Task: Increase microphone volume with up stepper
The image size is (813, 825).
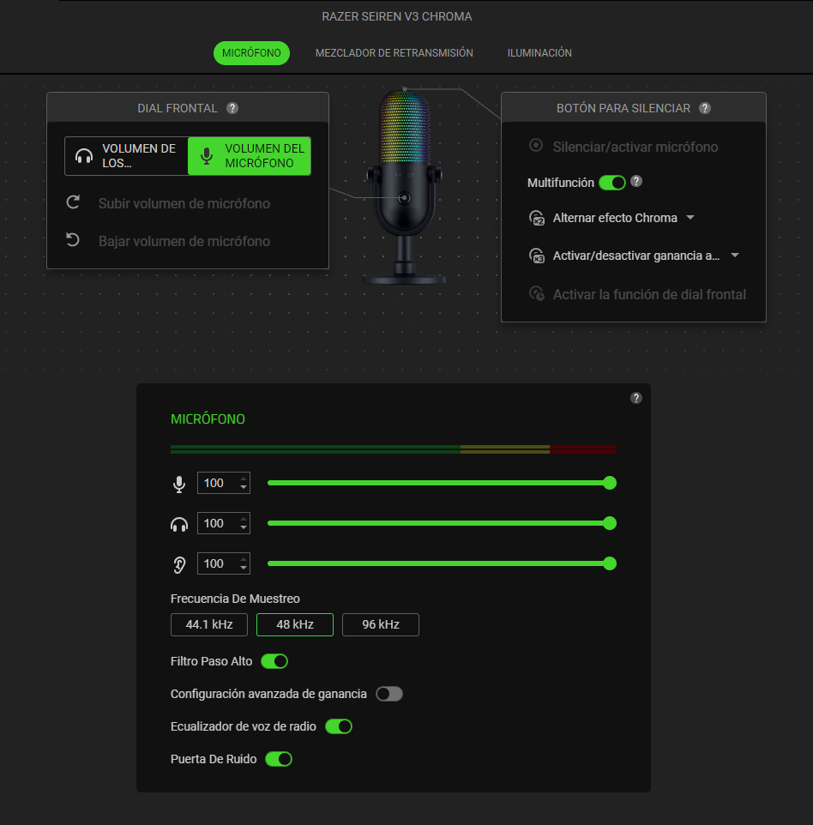Action: 243,479
